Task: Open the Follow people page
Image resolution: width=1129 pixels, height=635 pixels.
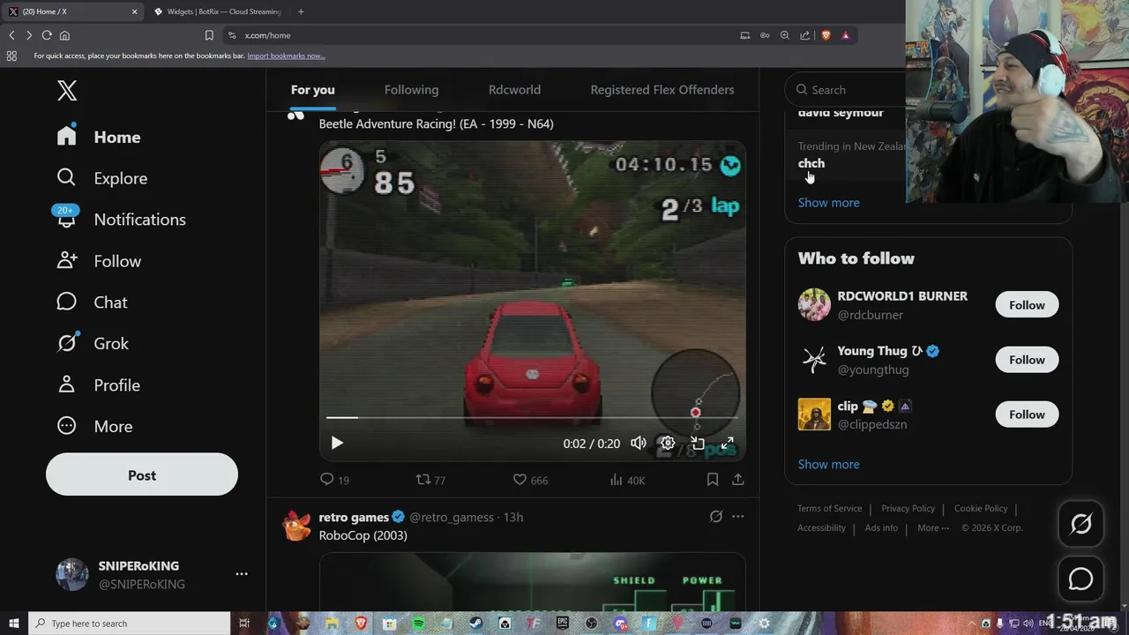Action: [99, 261]
